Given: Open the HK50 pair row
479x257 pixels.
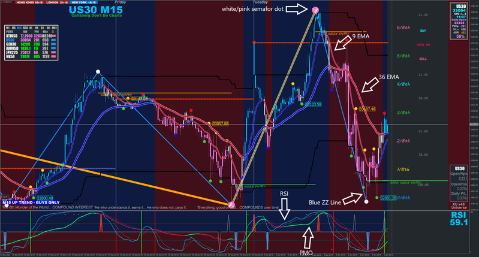Looking at the screenshot, I should 31,56.
